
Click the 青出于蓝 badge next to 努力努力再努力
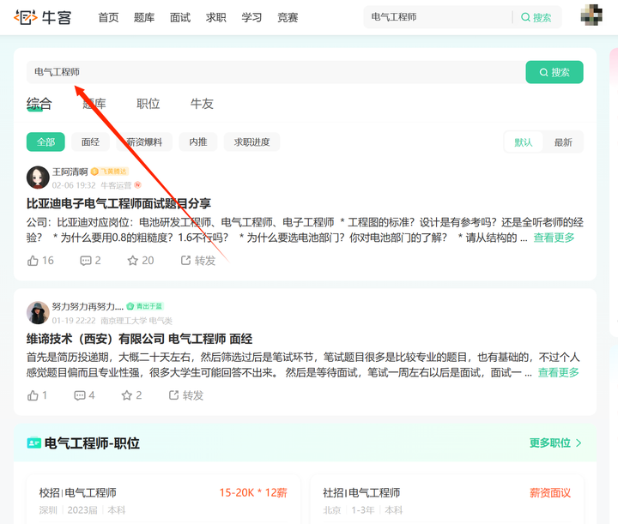pyautogui.click(x=145, y=306)
